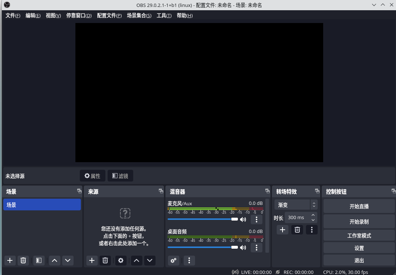Image resolution: width=396 pixels, height=275 pixels.
Task: Open the 场景集合 menu
Action: 139,16
